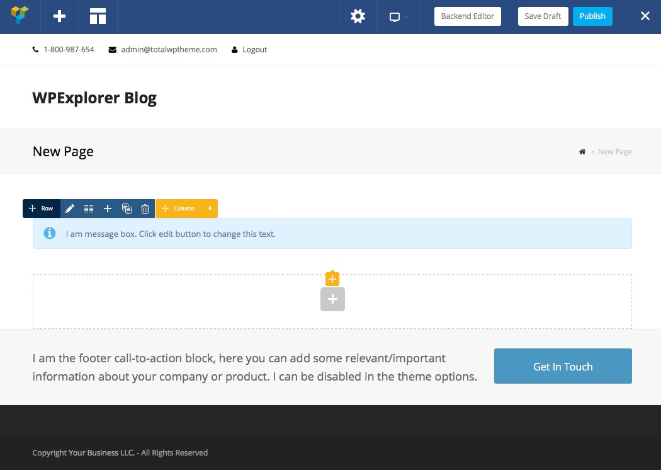Click the orange plus add-element button
Viewport: 661px width, 470px height.
[x=332, y=278]
